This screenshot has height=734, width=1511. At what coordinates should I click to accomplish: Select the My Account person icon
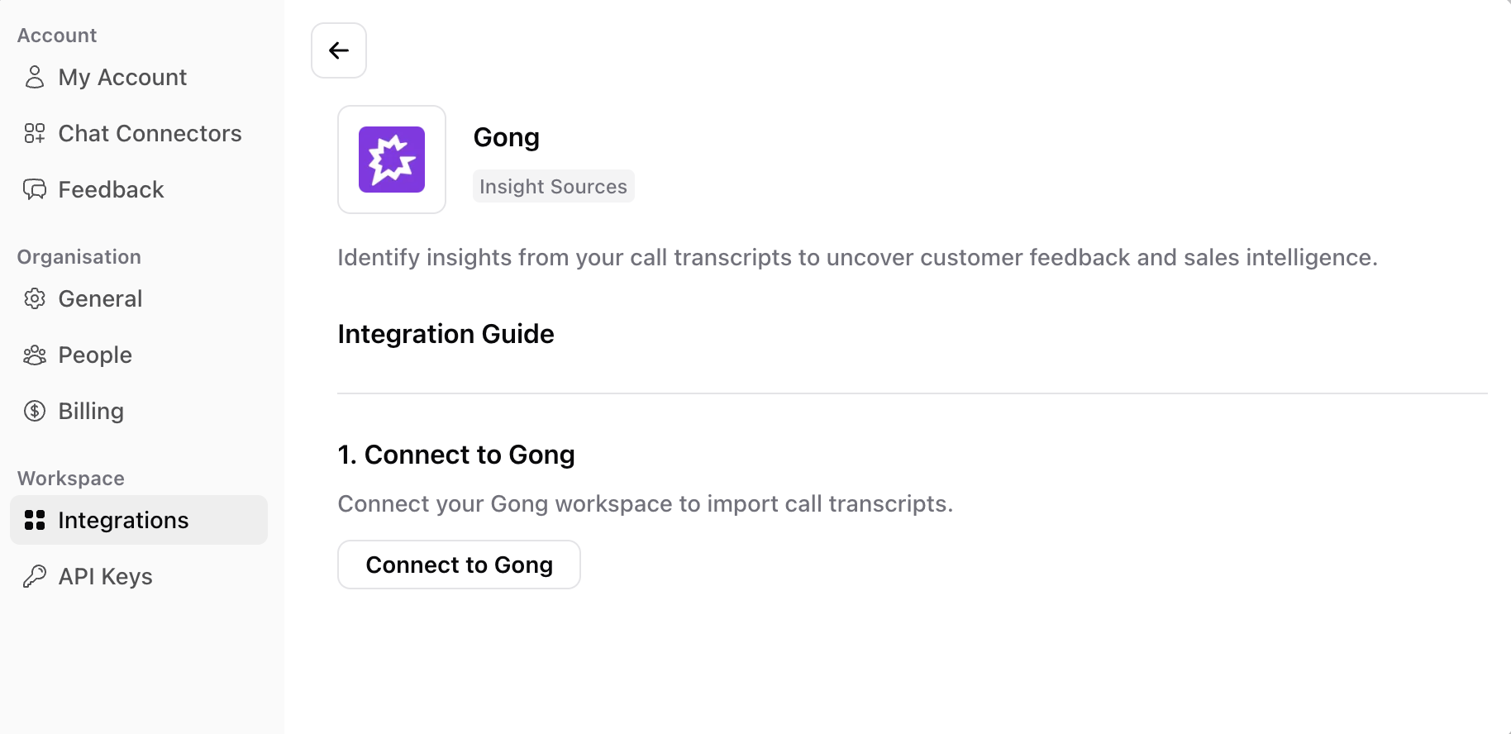34,77
